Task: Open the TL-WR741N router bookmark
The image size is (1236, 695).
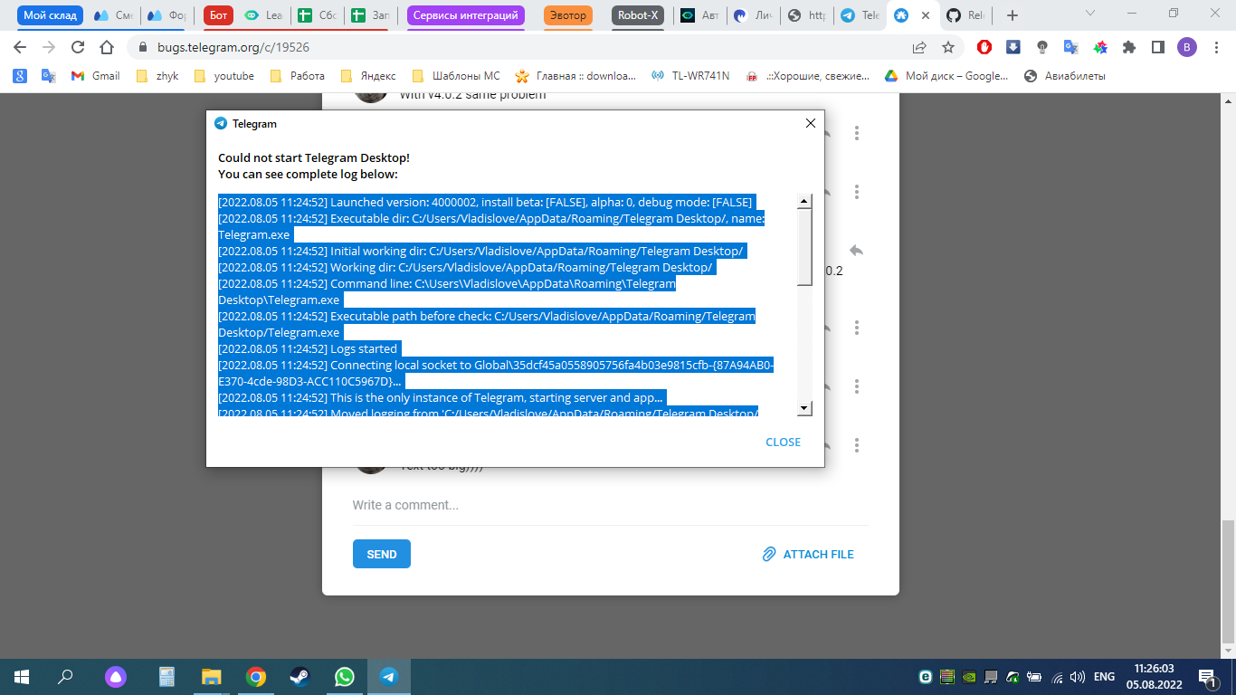Action: pos(690,76)
